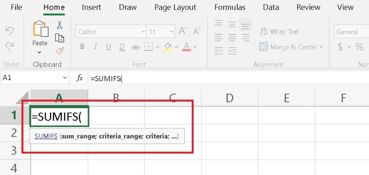This screenshot has height=175, width=369.
Task: Click the Undo arrow icon
Action: pyautogui.click(x=10, y=31)
